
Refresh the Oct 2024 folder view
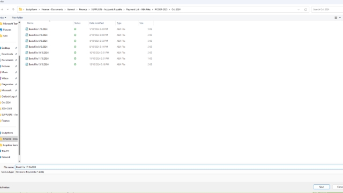coord(305,10)
